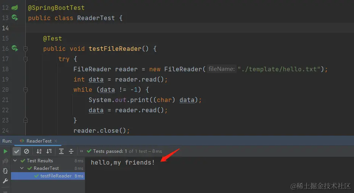Click green checkmark beside Test Results
This screenshot has height=193, width=354.
[x=23, y=161]
